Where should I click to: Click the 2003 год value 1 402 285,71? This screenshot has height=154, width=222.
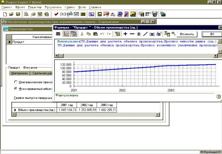tap(107, 110)
